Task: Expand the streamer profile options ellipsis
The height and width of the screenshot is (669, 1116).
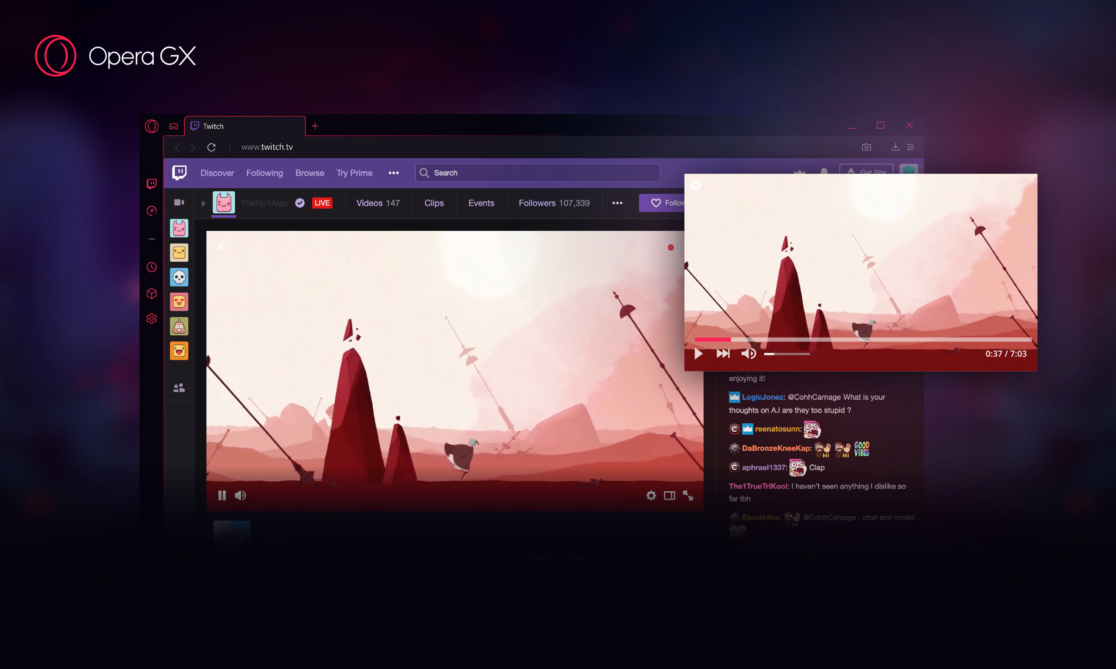Action: click(x=617, y=203)
